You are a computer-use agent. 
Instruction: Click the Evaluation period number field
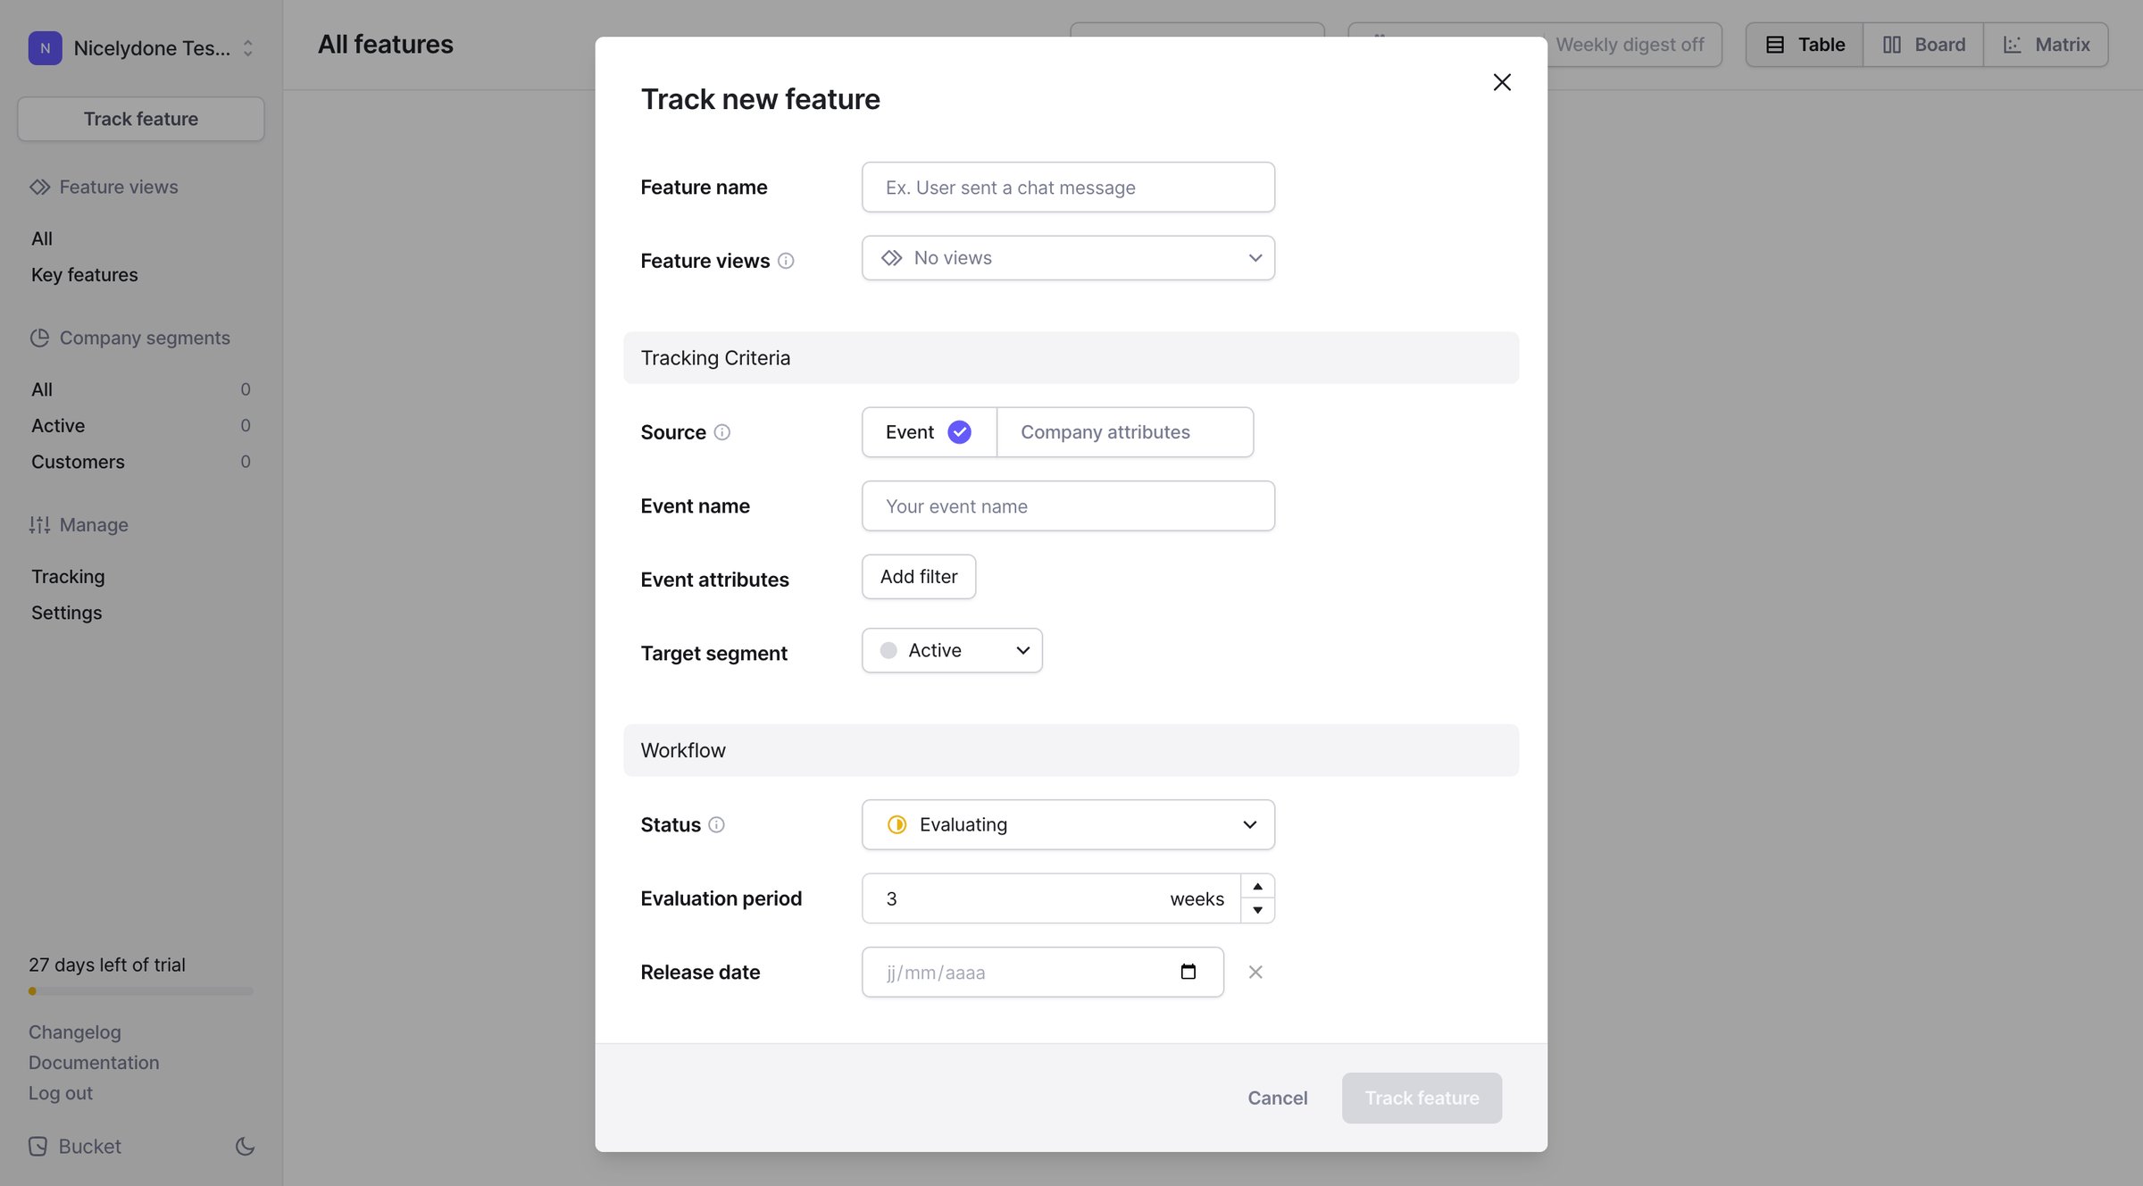pos(1051,898)
